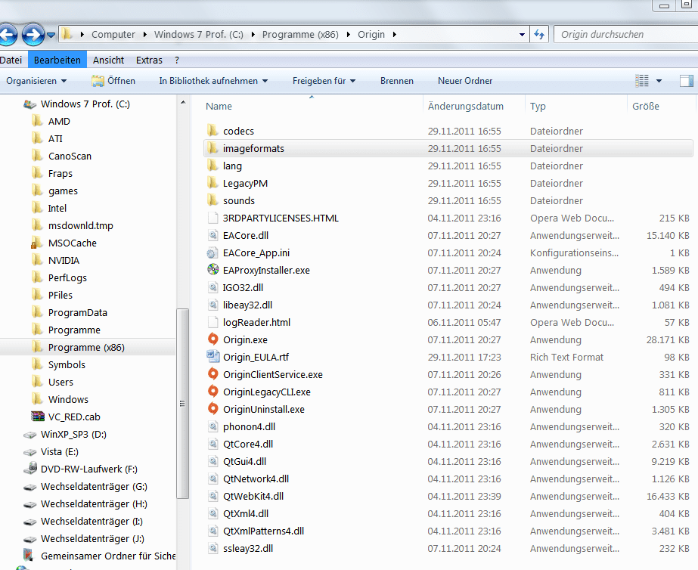Screen dimensions: 698x570
Task: Expand the breadcrumb arrow after Programme (x86)
Action: click(x=348, y=34)
